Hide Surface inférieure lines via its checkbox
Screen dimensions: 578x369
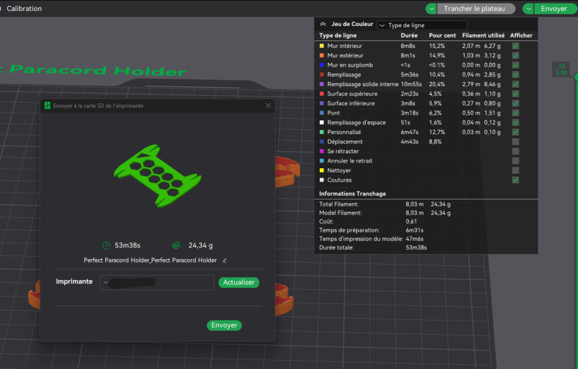coord(516,104)
